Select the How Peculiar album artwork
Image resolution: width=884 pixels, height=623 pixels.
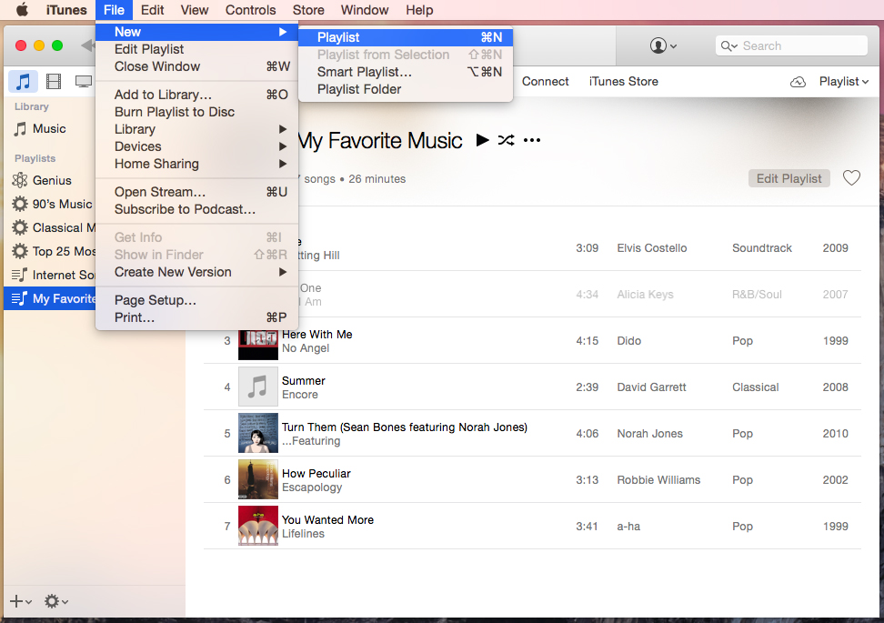coord(257,480)
